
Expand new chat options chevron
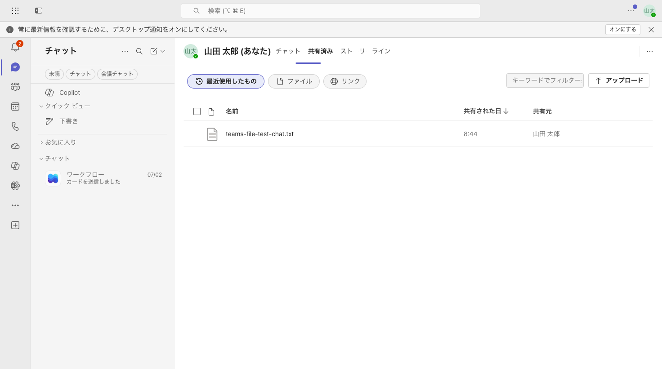coord(163,51)
